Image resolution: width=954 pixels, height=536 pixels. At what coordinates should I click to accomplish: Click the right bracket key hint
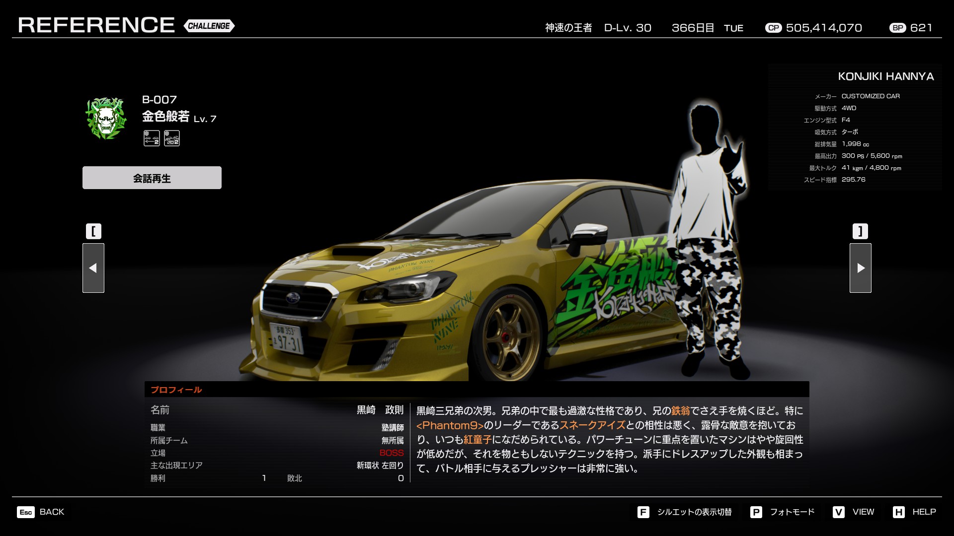tap(860, 231)
